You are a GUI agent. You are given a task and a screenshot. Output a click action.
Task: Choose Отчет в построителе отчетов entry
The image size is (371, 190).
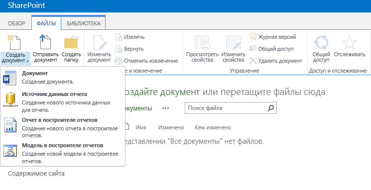point(63,128)
